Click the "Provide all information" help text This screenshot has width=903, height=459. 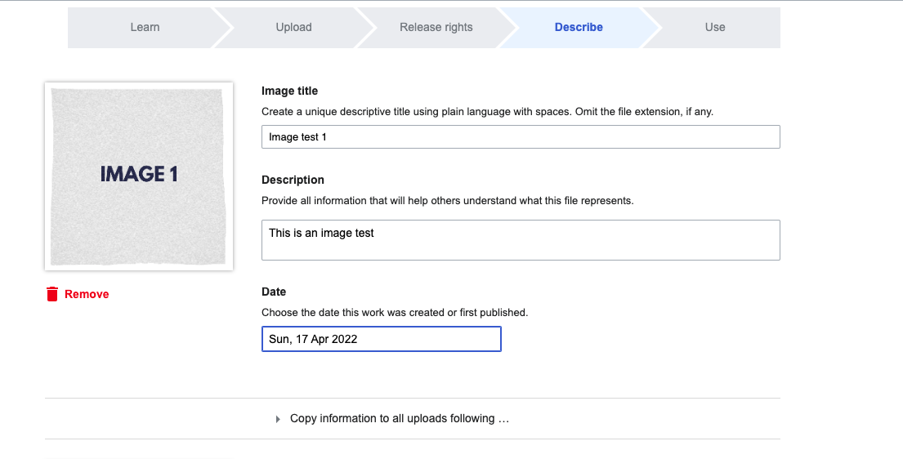click(x=447, y=200)
